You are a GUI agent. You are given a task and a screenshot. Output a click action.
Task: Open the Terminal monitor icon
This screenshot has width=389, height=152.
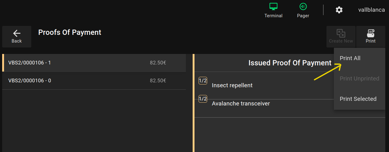[x=273, y=6]
